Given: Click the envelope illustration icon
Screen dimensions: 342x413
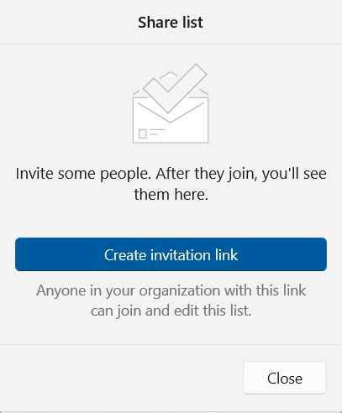Looking at the screenshot, I should tap(171, 103).
